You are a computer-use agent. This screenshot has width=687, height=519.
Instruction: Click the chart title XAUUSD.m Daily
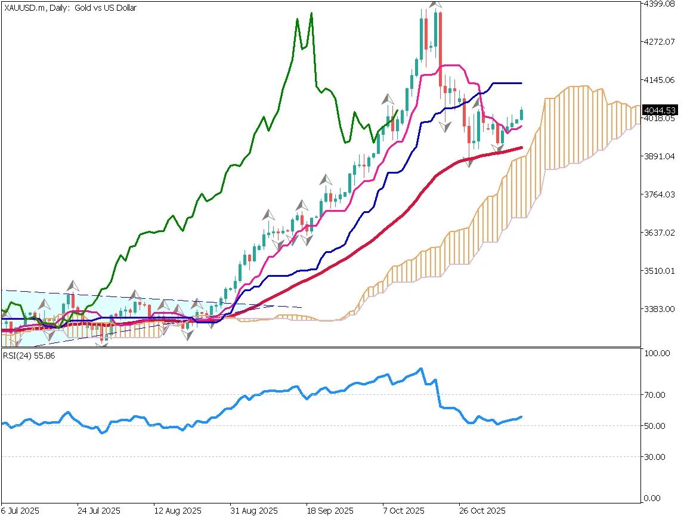70,8
